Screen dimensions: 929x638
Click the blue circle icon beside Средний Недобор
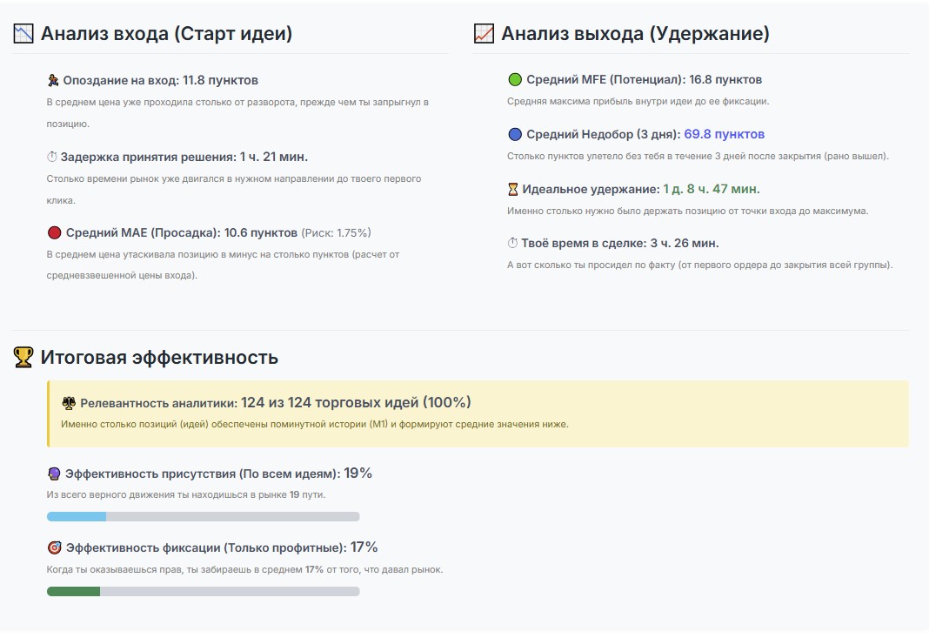pos(515,134)
